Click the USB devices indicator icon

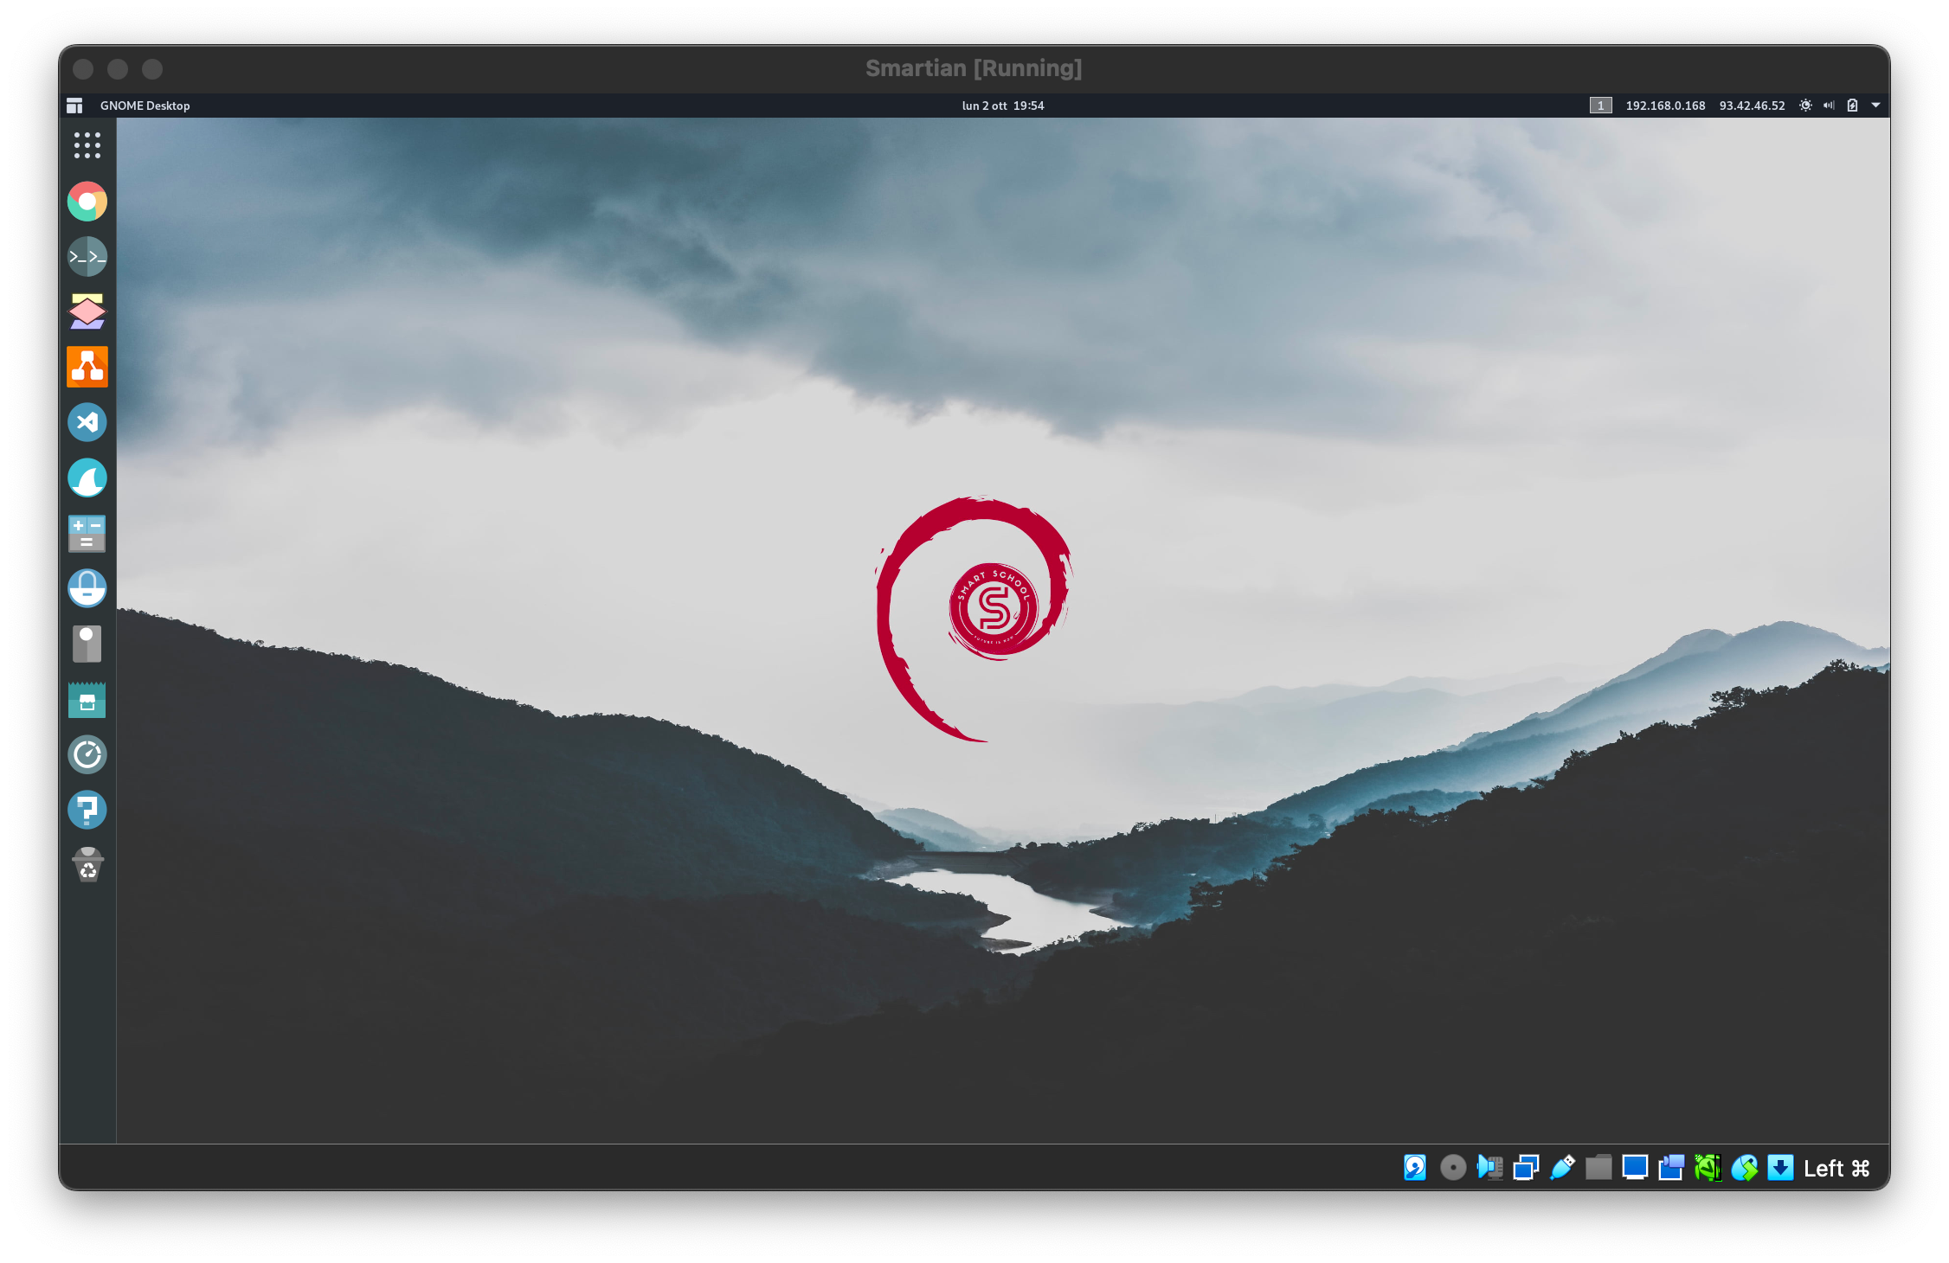point(1562,1168)
